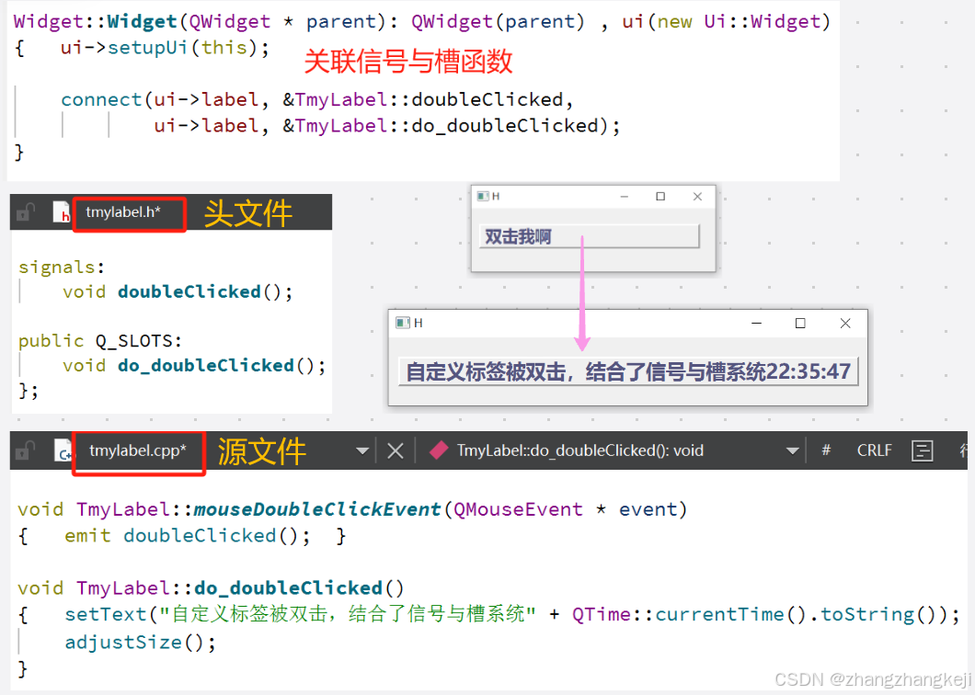The image size is (975, 695).
Task: Click the app icon of the small H window
Action: pyautogui.click(x=483, y=197)
